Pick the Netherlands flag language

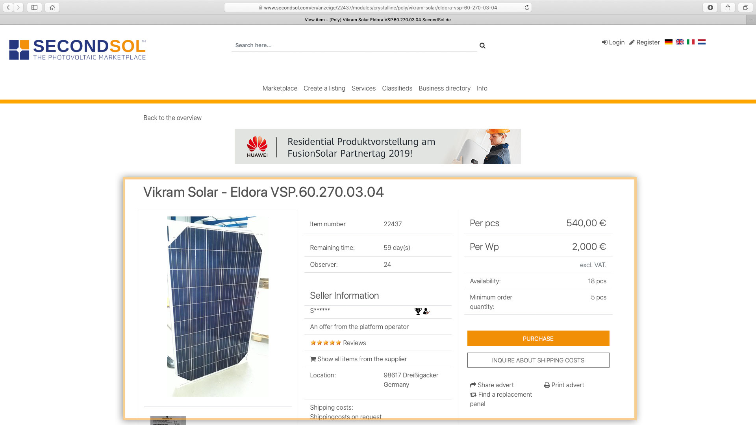(x=701, y=42)
